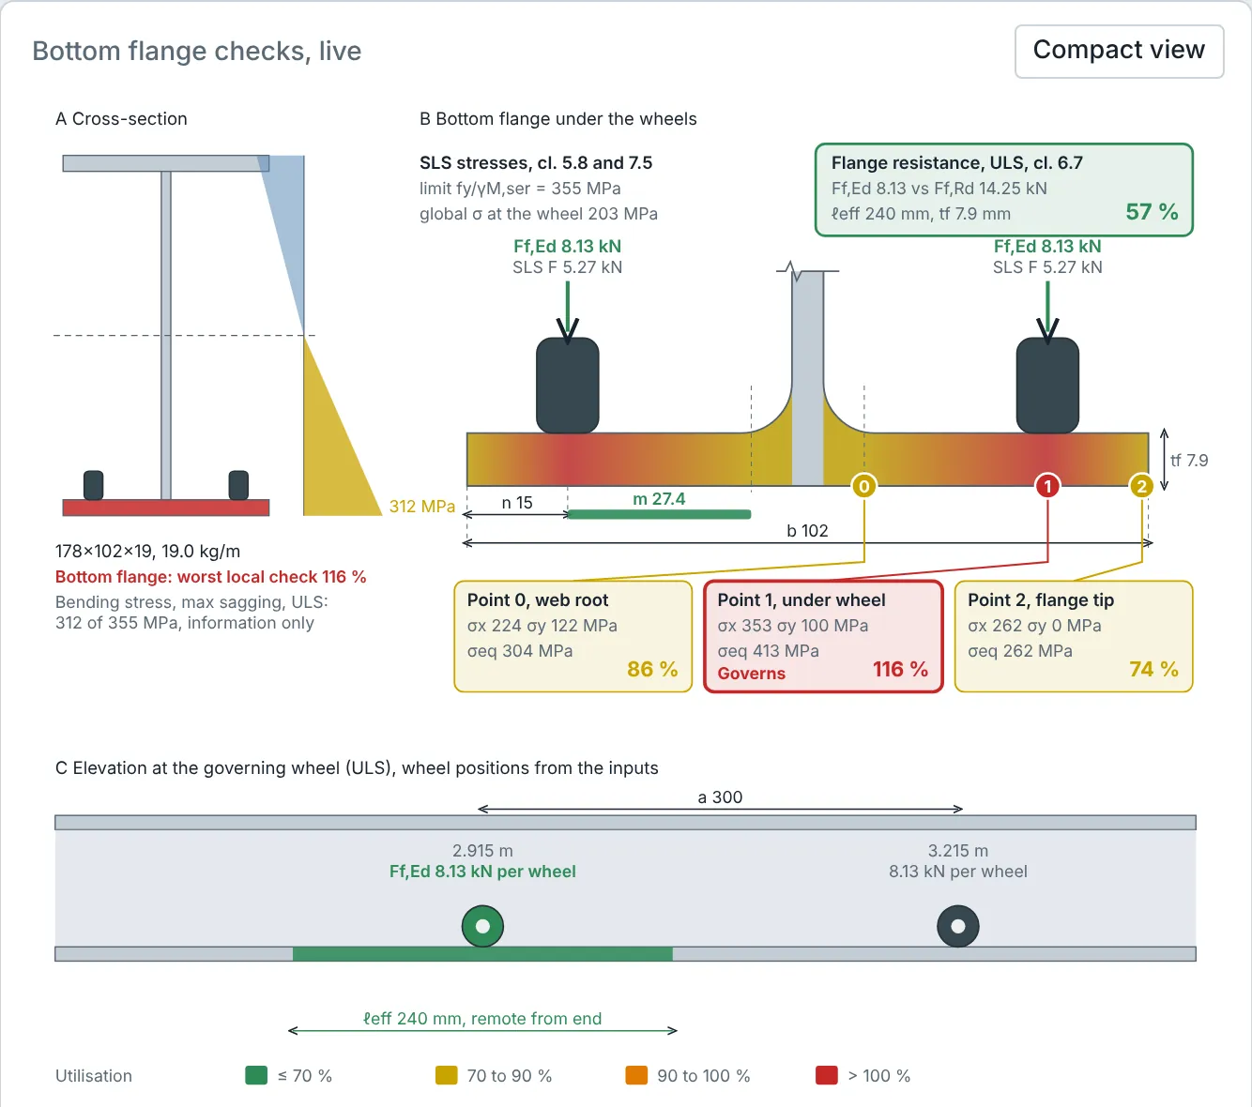This screenshot has height=1107, width=1252.
Task: Click the green ℓeff segment on the beam elevation
Action: pos(482,954)
